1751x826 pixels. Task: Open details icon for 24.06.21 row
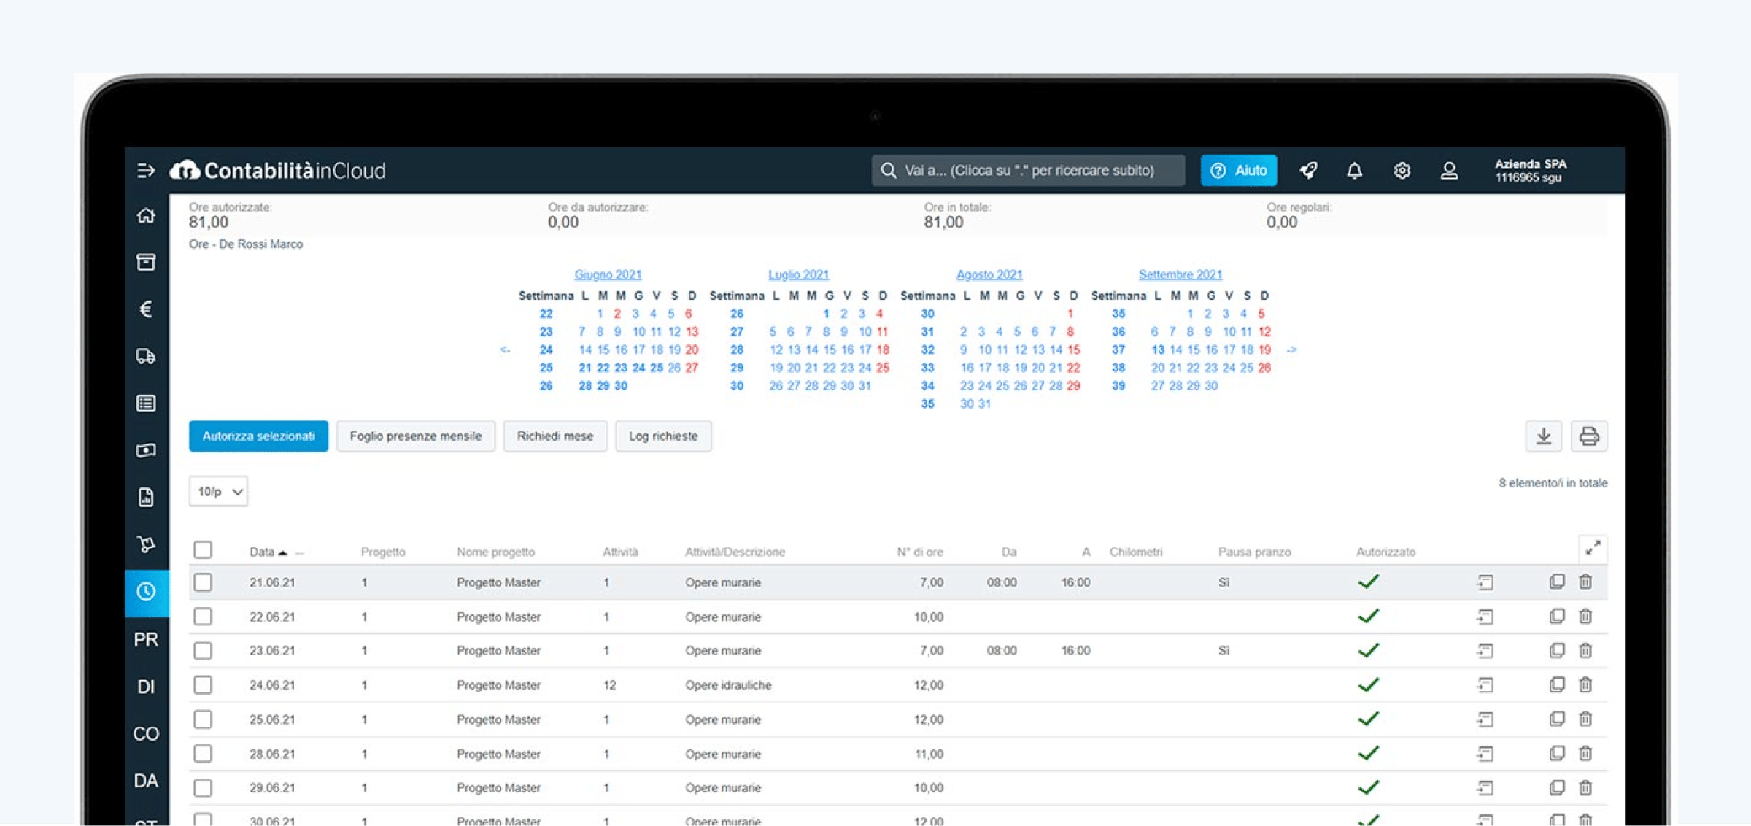(x=1485, y=685)
